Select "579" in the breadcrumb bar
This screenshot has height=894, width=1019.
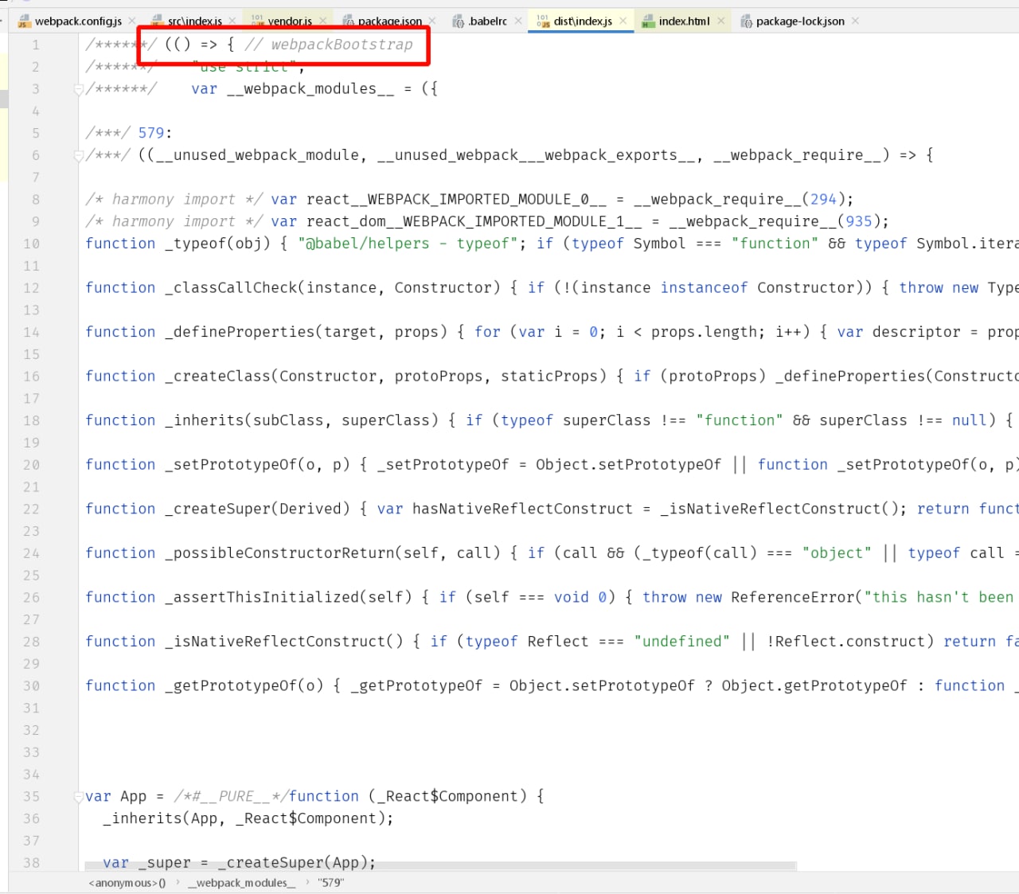[330, 883]
